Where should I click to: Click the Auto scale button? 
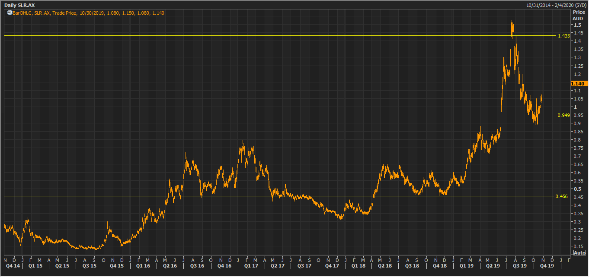pos(579,252)
